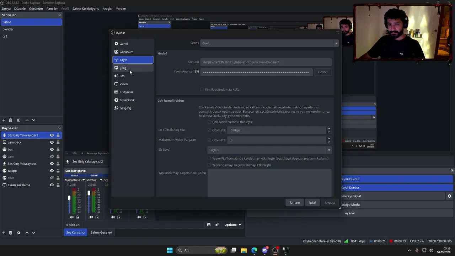Click the Sunucu rtmps URL field

[x=266, y=62]
